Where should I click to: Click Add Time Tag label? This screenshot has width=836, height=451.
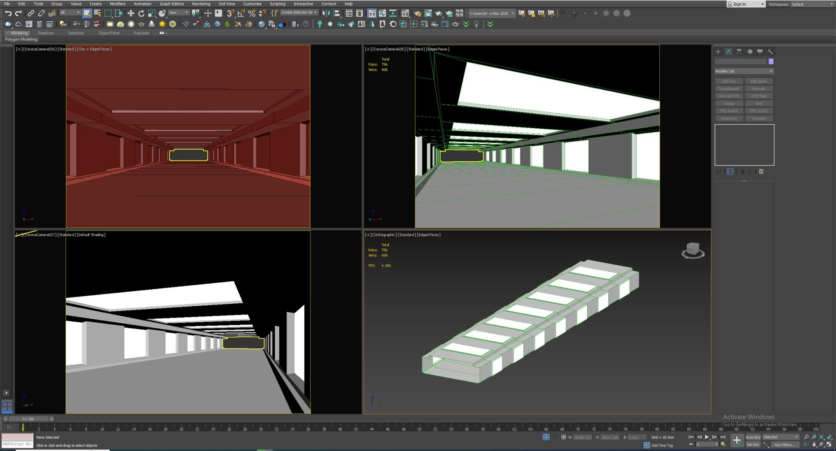click(662, 445)
